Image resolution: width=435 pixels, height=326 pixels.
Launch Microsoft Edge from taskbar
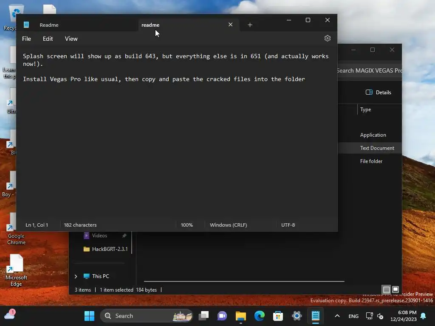coord(260,316)
